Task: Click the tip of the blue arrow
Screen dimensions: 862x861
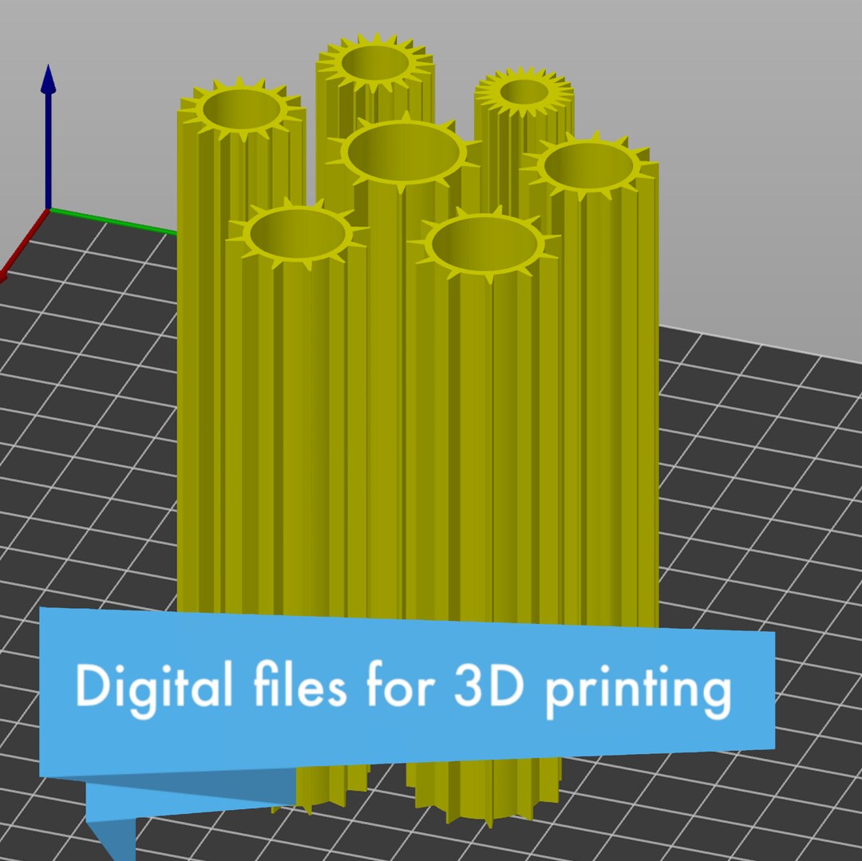Action: [49, 64]
